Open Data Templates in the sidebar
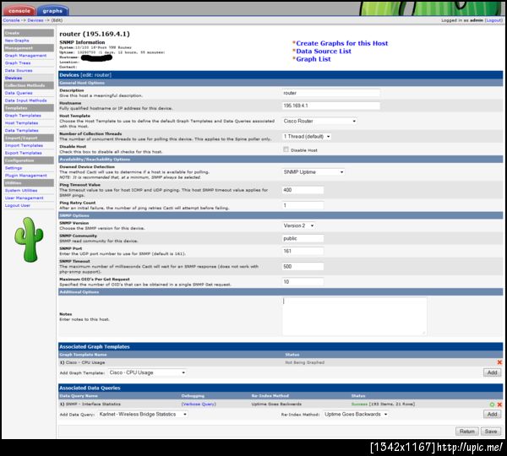Viewport: 507px width, 456px height. click(x=21, y=130)
